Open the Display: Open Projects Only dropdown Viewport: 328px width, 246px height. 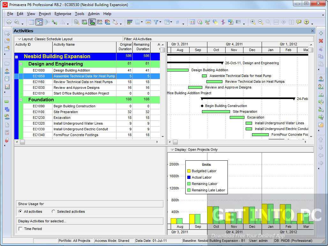pos(172,150)
